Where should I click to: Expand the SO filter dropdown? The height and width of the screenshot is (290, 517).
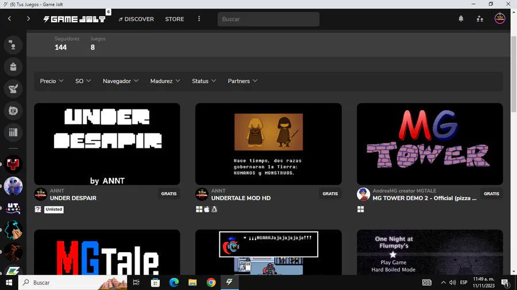[x=83, y=81]
